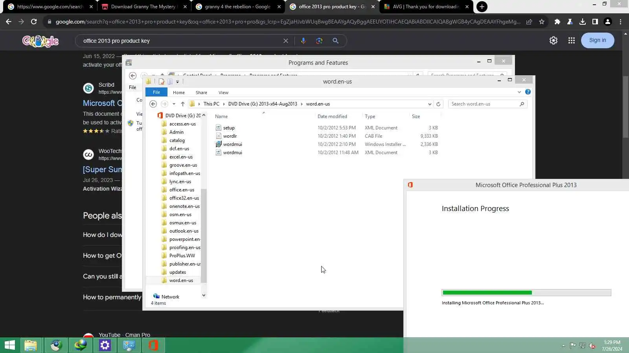629x353 pixels.
Task: Open Explorer help question mark icon
Action: tap(528, 92)
